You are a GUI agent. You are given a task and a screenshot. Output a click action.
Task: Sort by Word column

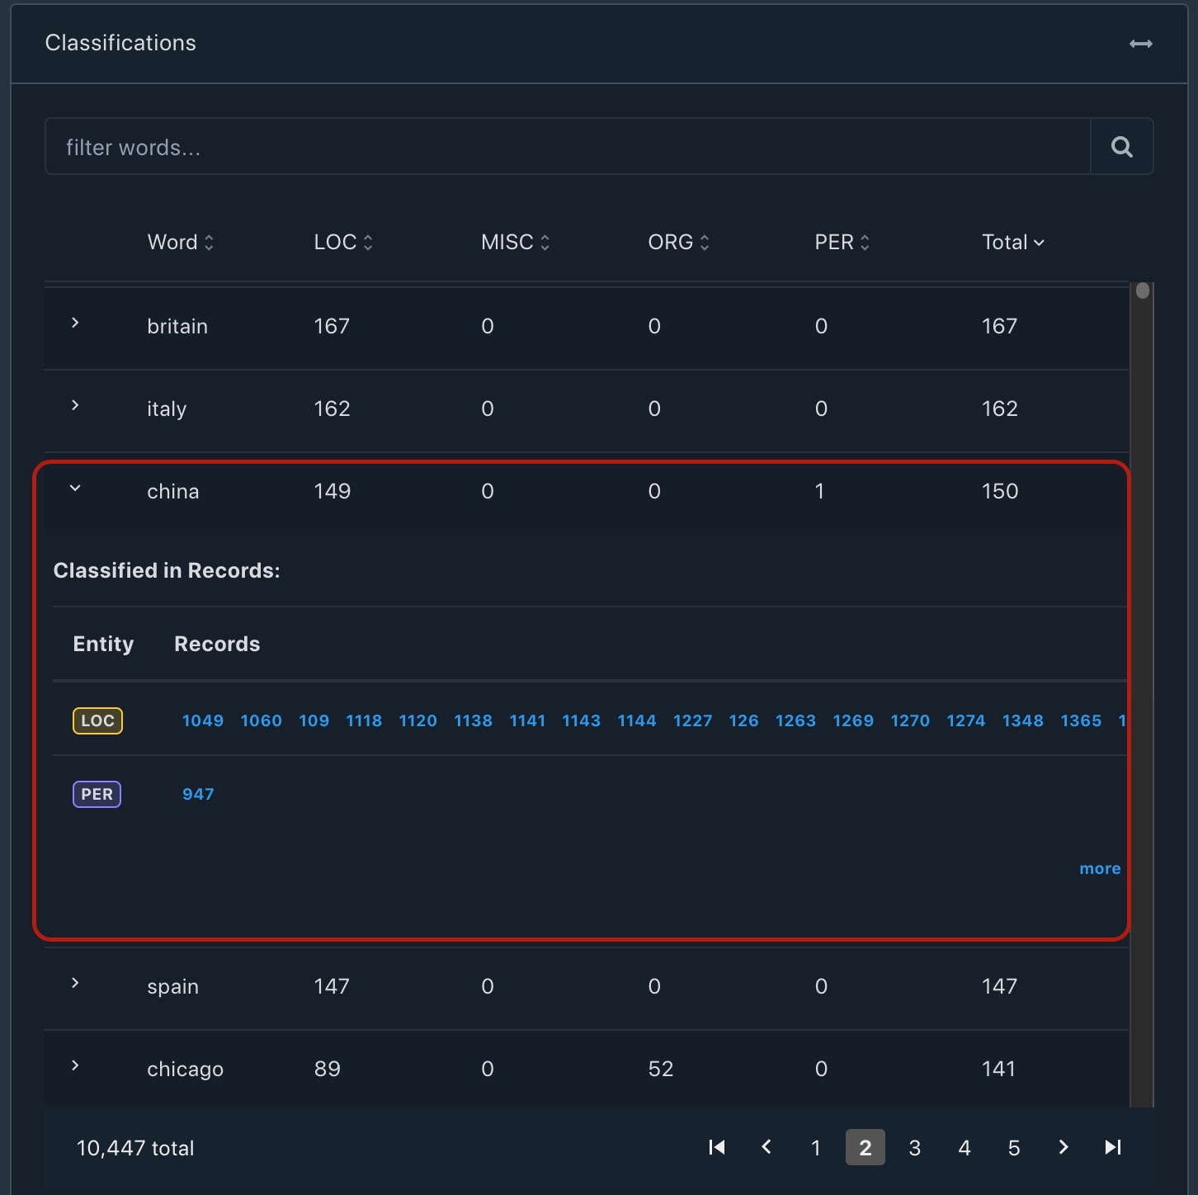(180, 243)
